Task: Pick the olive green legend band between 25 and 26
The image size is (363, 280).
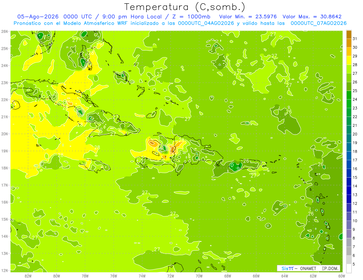Action: tap(349, 86)
